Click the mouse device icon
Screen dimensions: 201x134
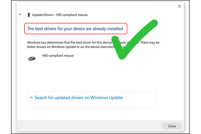tap(31, 59)
